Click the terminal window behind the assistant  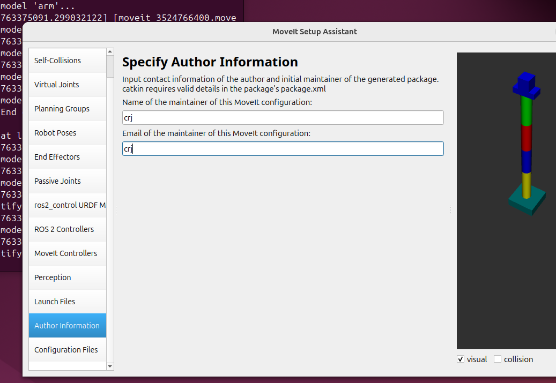tap(121, 11)
